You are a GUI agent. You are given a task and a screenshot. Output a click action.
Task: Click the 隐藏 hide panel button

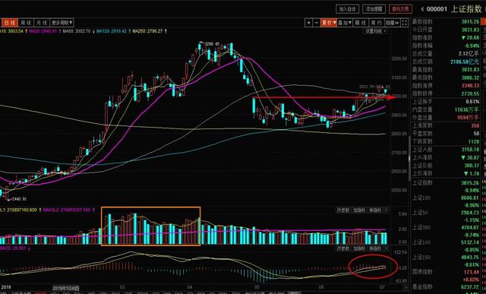[392, 23]
